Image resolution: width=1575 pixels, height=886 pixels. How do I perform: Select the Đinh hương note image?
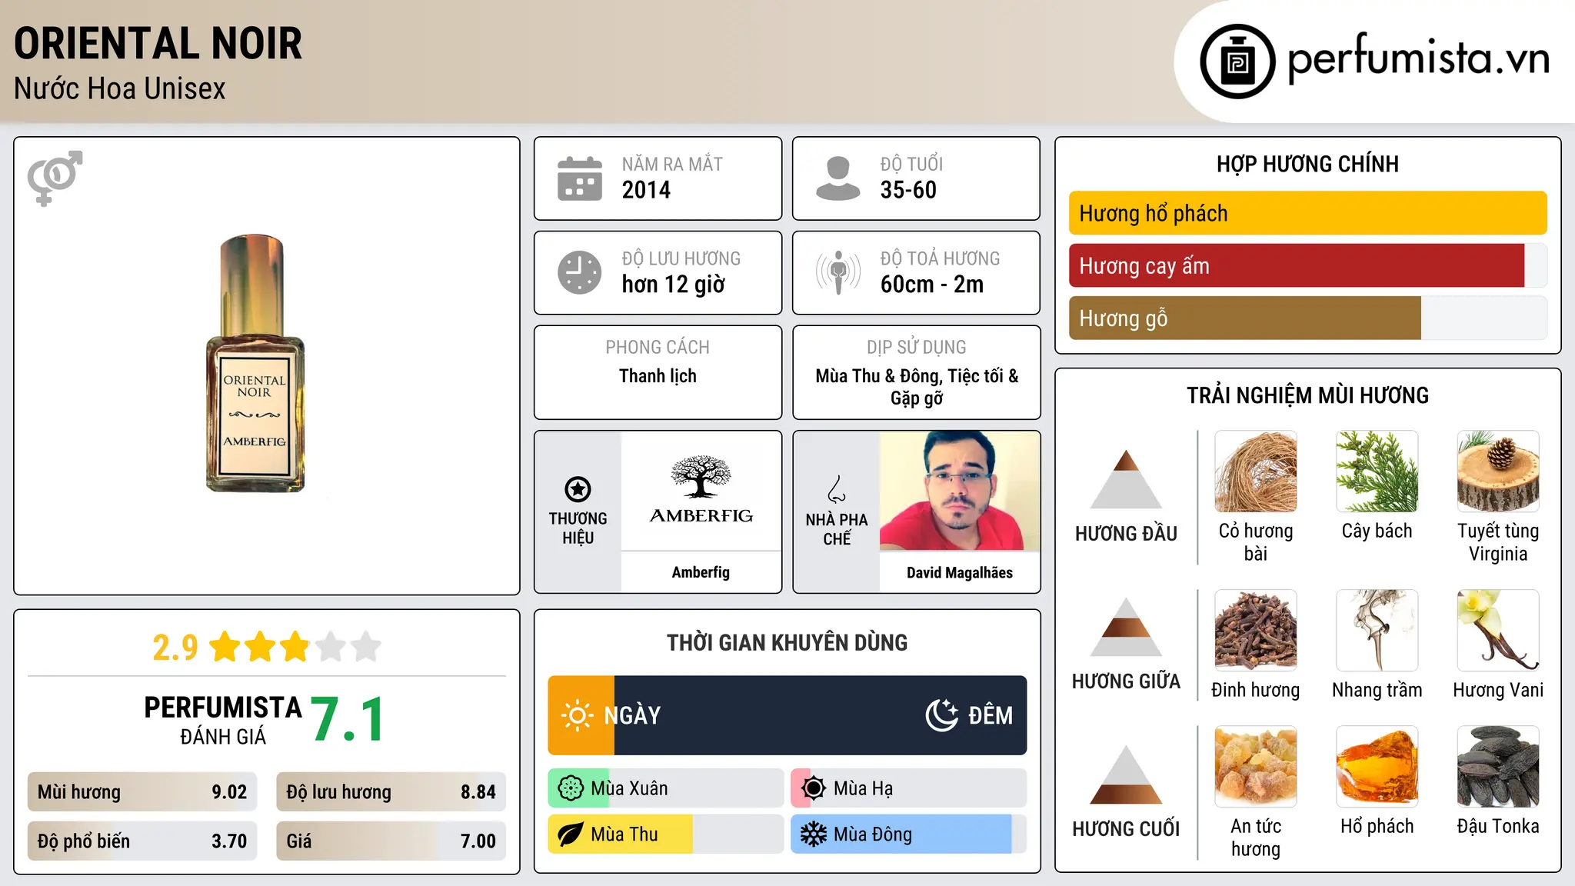point(1256,631)
